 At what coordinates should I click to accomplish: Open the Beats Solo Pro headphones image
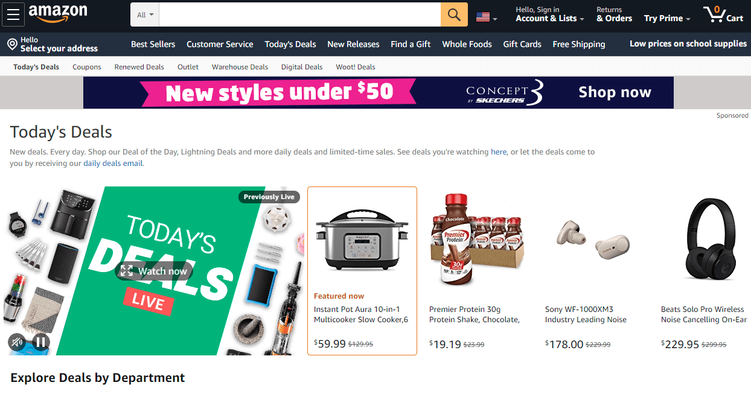coord(711,238)
